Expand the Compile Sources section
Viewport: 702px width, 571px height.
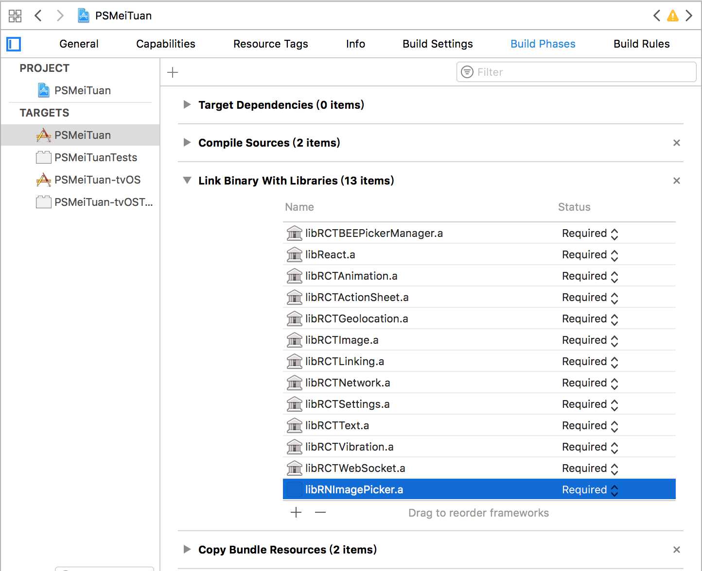click(x=187, y=143)
